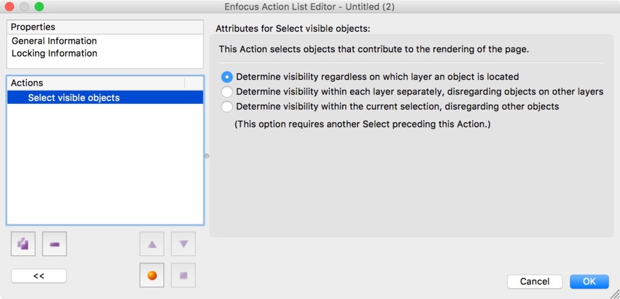Click the purple stop square button
The height and width of the screenshot is (299, 620).
point(183,275)
